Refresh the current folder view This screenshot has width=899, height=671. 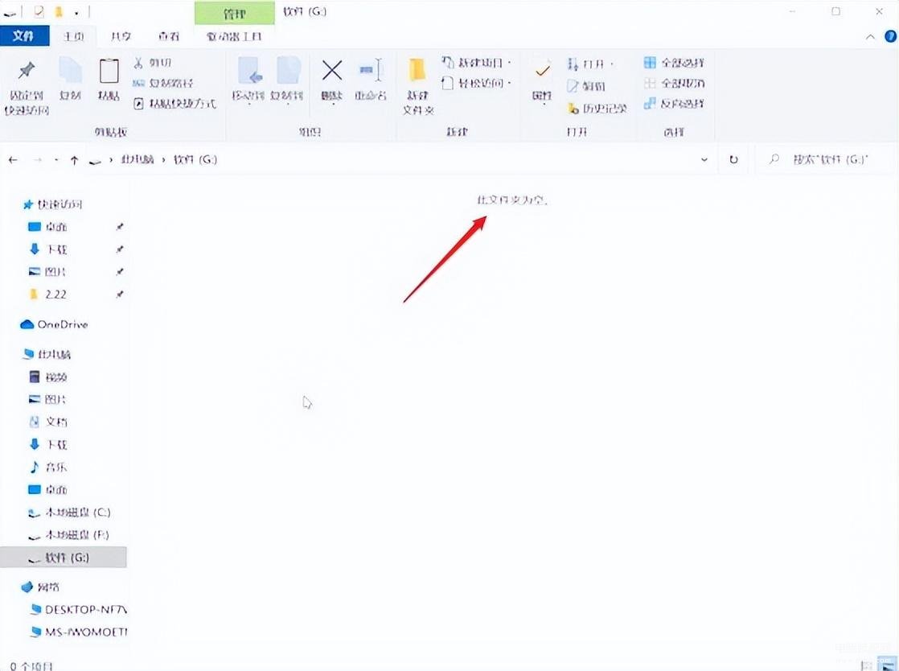coord(733,160)
